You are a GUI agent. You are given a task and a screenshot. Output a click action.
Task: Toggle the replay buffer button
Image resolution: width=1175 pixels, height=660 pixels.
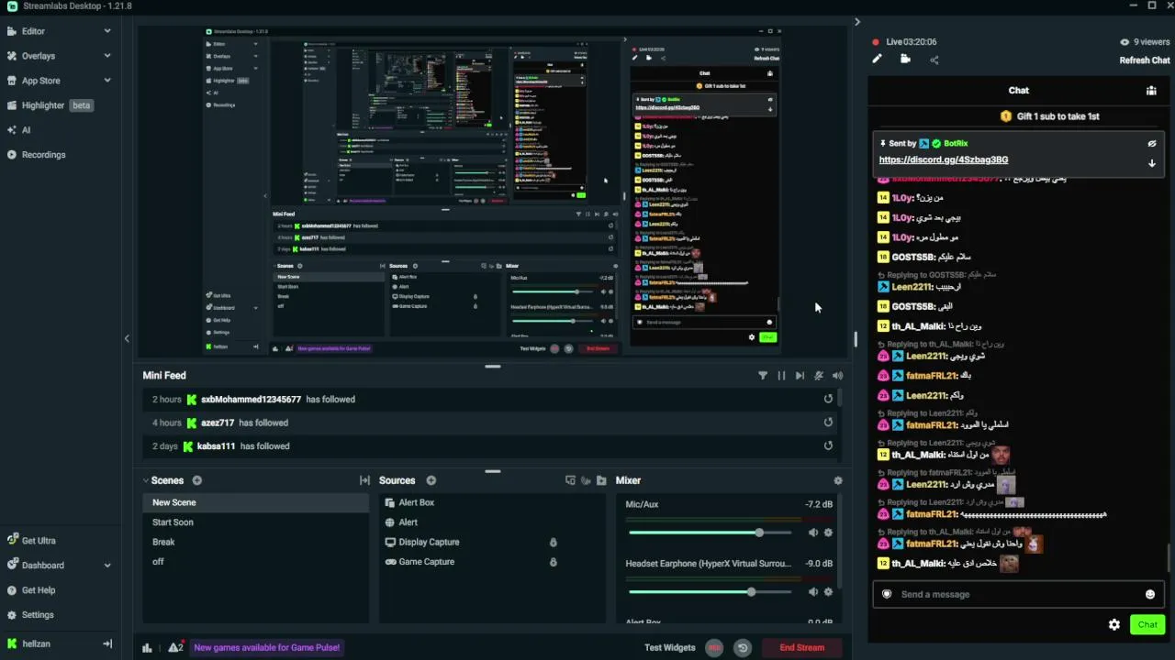pos(743,648)
